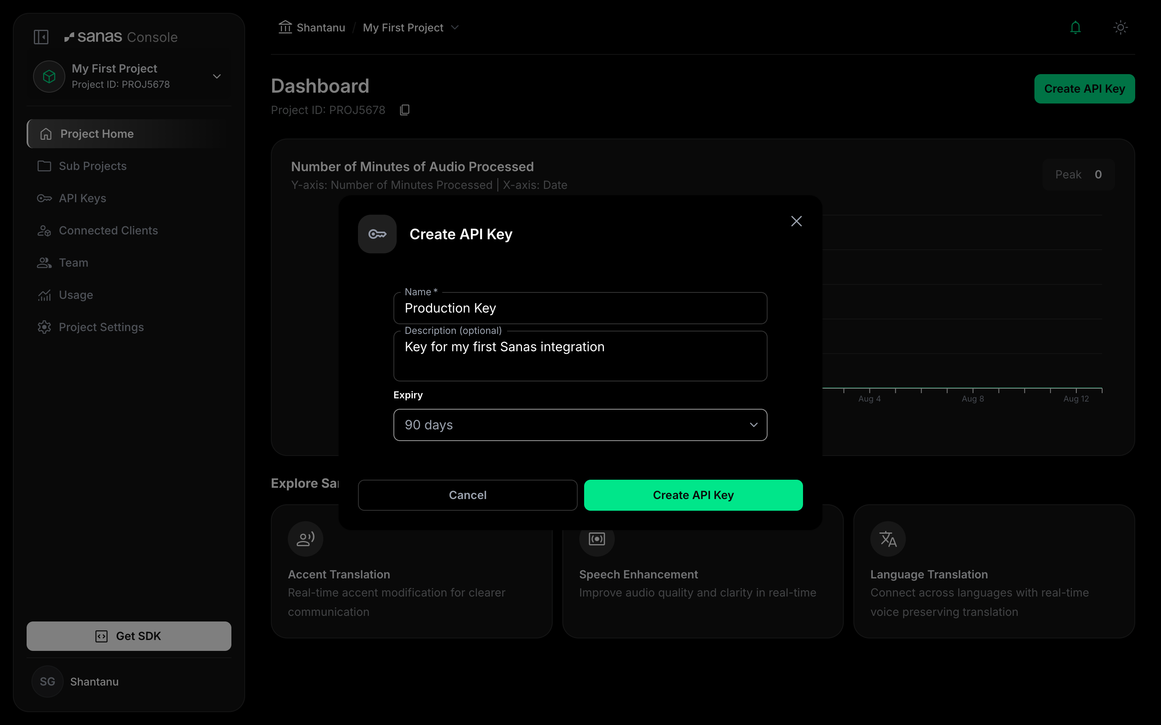Open Connected Clients in sidebar
The width and height of the screenshot is (1161, 725).
pos(129,230)
